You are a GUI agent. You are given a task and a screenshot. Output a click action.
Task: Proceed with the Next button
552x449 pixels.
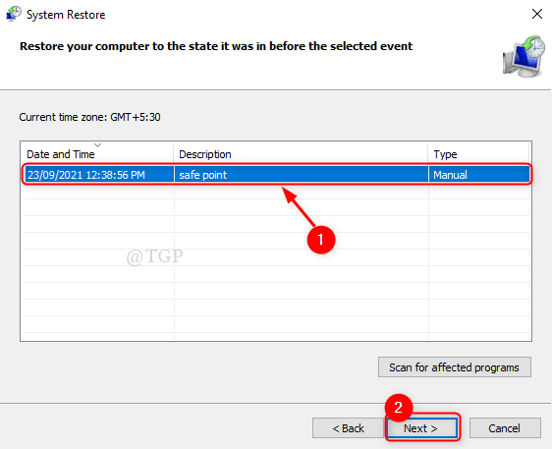click(421, 428)
